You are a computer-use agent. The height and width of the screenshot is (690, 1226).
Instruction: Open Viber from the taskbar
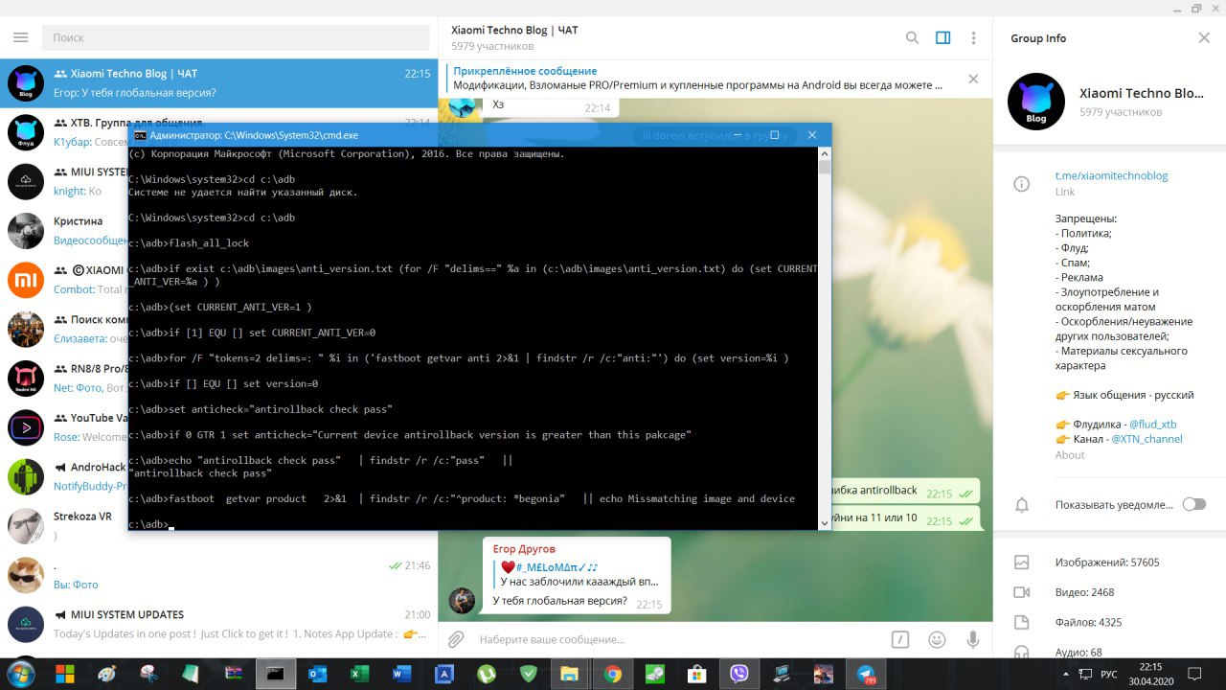(x=739, y=674)
